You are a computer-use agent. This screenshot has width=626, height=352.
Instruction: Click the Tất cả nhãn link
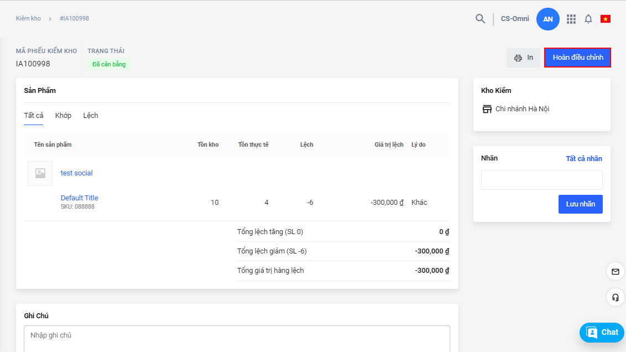pyautogui.click(x=583, y=159)
